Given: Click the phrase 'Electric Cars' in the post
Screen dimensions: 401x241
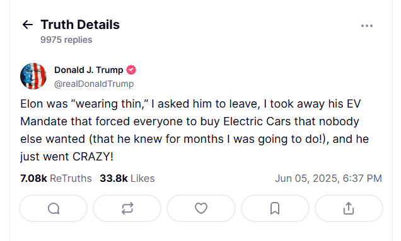Looking at the screenshot, I should (257, 121).
